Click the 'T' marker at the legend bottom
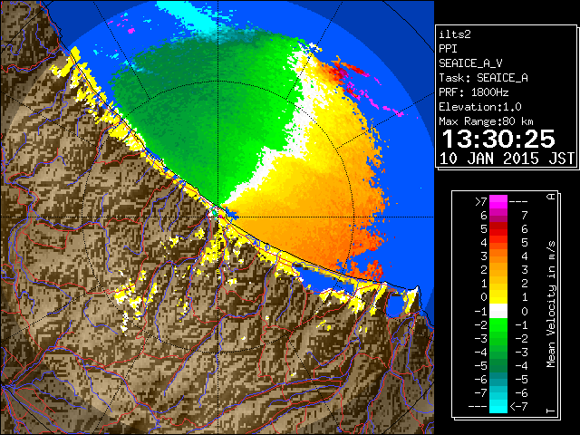Viewport: 580px width, 435px height. (551, 411)
